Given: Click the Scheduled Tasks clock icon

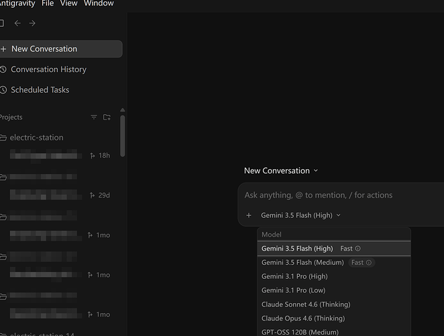Looking at the screenshot, I should (x=3, y=90).
